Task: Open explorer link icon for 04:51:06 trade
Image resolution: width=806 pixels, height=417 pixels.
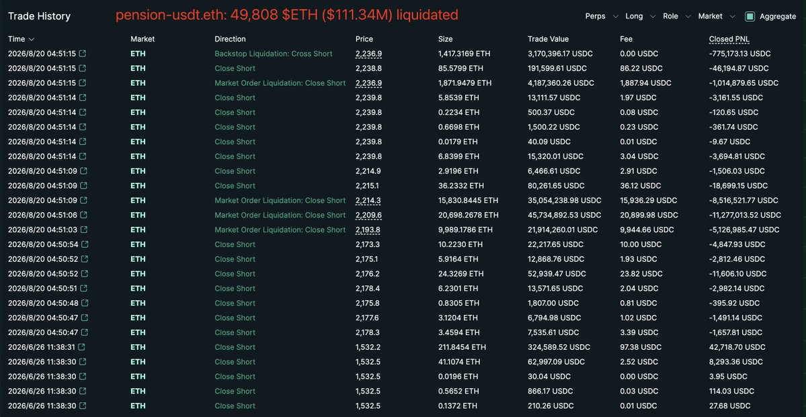Action: pyautogui.click(x=83, y=215)
